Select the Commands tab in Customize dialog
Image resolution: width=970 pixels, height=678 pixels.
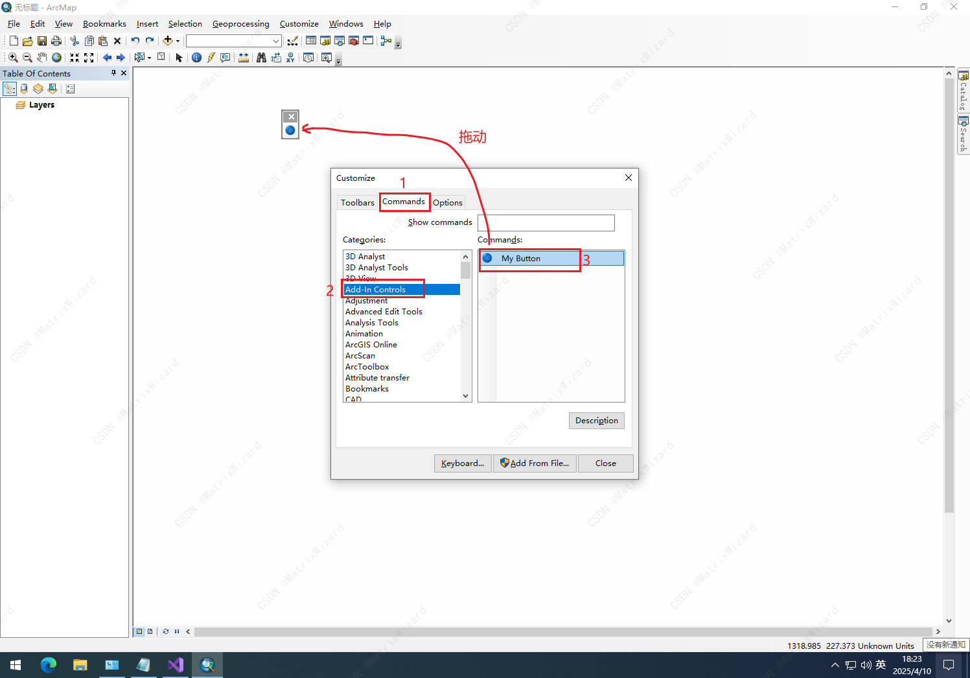(x=404, y=202)
